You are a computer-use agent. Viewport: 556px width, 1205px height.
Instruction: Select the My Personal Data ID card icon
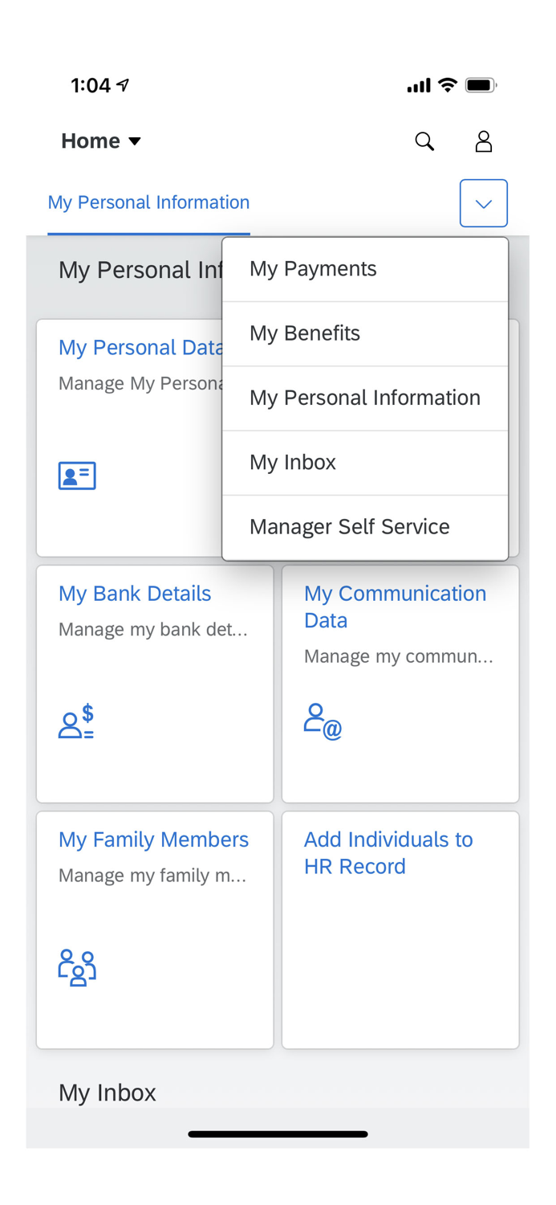click(76, 475)
